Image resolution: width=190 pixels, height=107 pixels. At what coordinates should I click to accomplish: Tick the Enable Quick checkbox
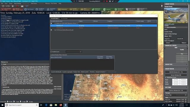(x=51, y=51)
